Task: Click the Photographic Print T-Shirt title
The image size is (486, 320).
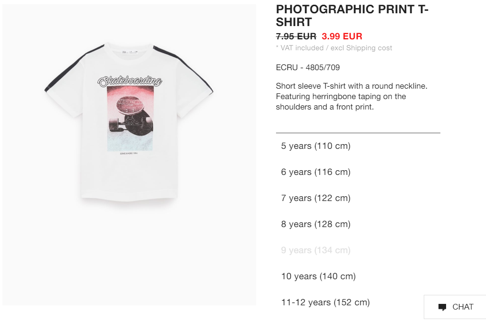Action: click(352, 16)
